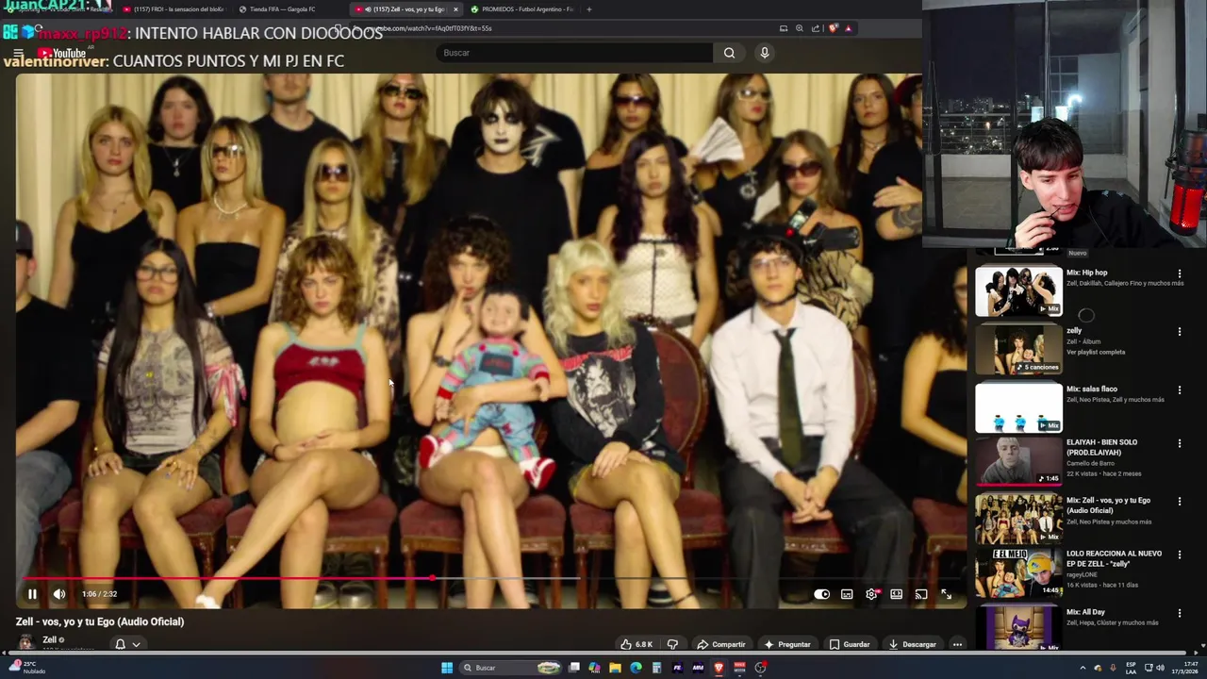The image size is (1207, 679).
Task: Show hidden system tray icons chevron
Action: (x=1083, y=668)
